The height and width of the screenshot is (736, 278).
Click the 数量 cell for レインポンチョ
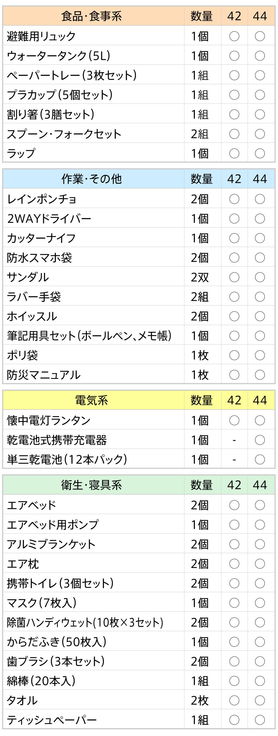coord(200,199)
